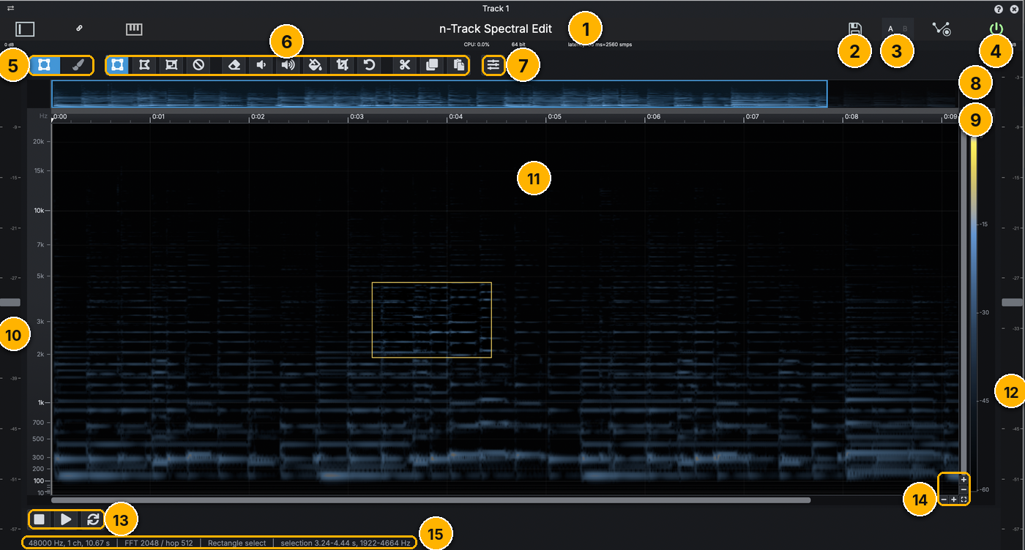
Task: Open help with the question mark icon
Action: [999, 9]
